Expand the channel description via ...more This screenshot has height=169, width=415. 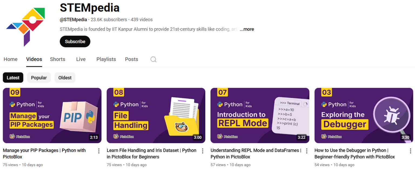(x=247, y=29)
